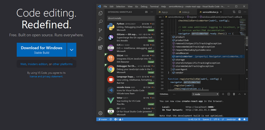Screen dimensions: 265x130
Task: Maximize terminal panel with the up chevron
Action: pyautogui.click(x=239, y=94)
